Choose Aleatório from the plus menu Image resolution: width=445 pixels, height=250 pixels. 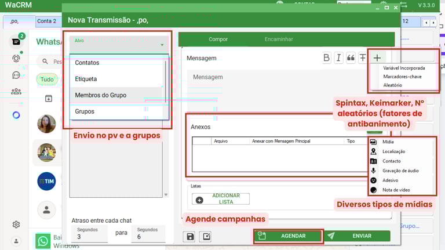coord(392,85)
